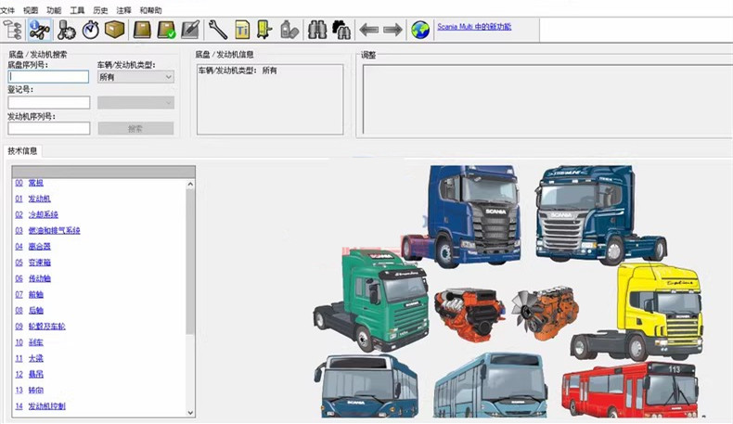Open the 功能 menu
Image resolution: width=733 pixels, height=424 pixels.
tap(54, 10)
